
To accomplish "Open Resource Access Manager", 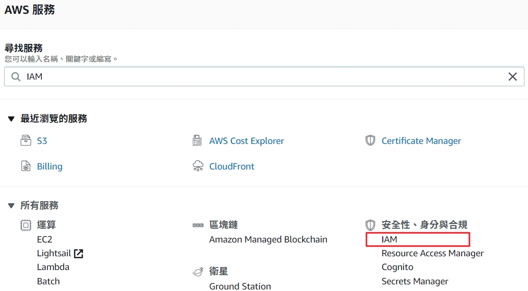I will point(432,253).
